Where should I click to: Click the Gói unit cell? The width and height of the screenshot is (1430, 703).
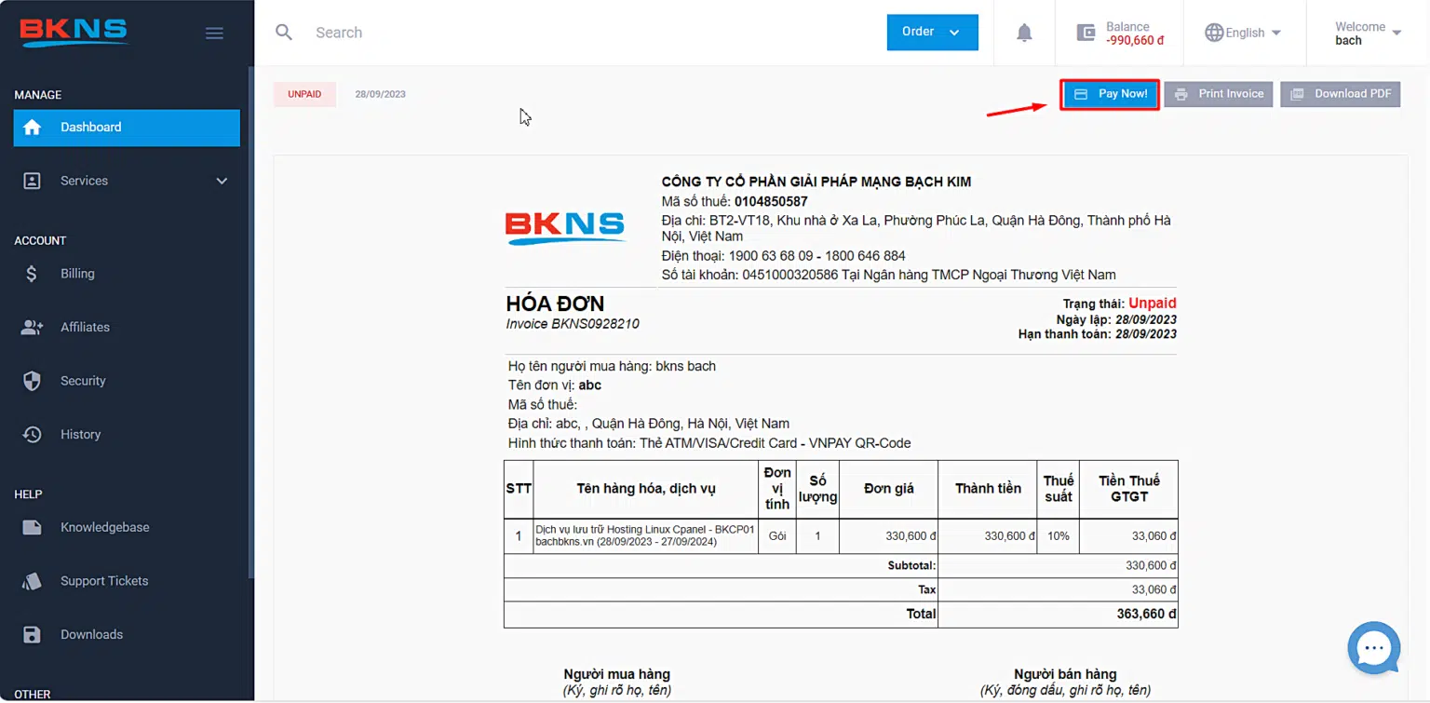point(776,536)
